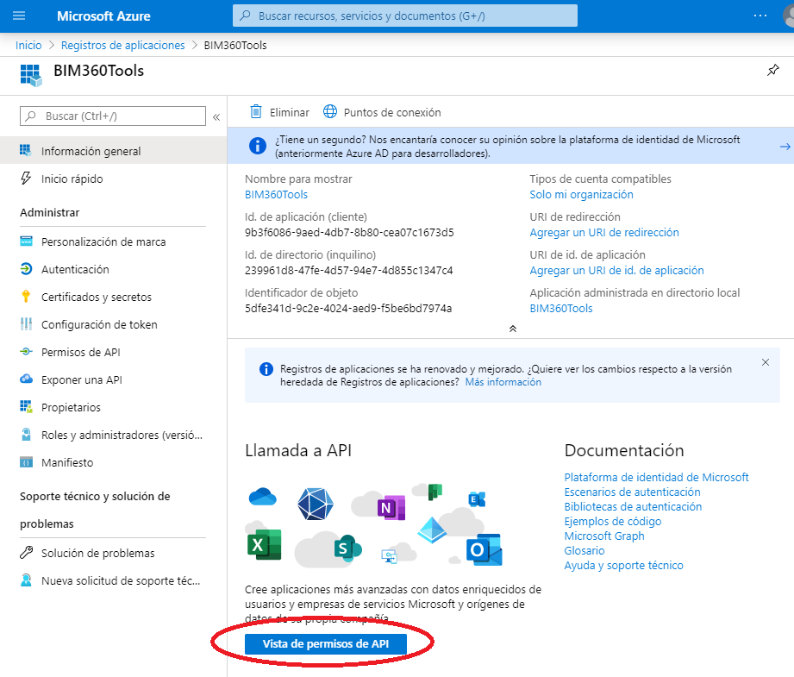This screenshot has height=677, width=794.
Task: Click the Configuración de token bars icon
Action: 26,323
